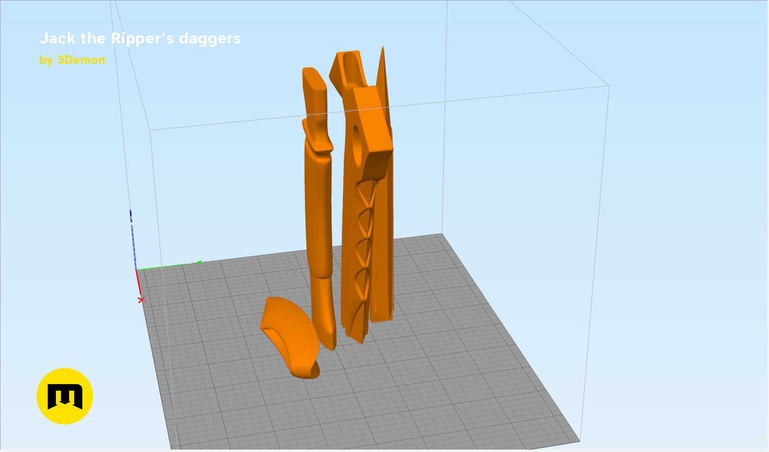
Task: Click the red X origin marker
Action: pos(141,299)
